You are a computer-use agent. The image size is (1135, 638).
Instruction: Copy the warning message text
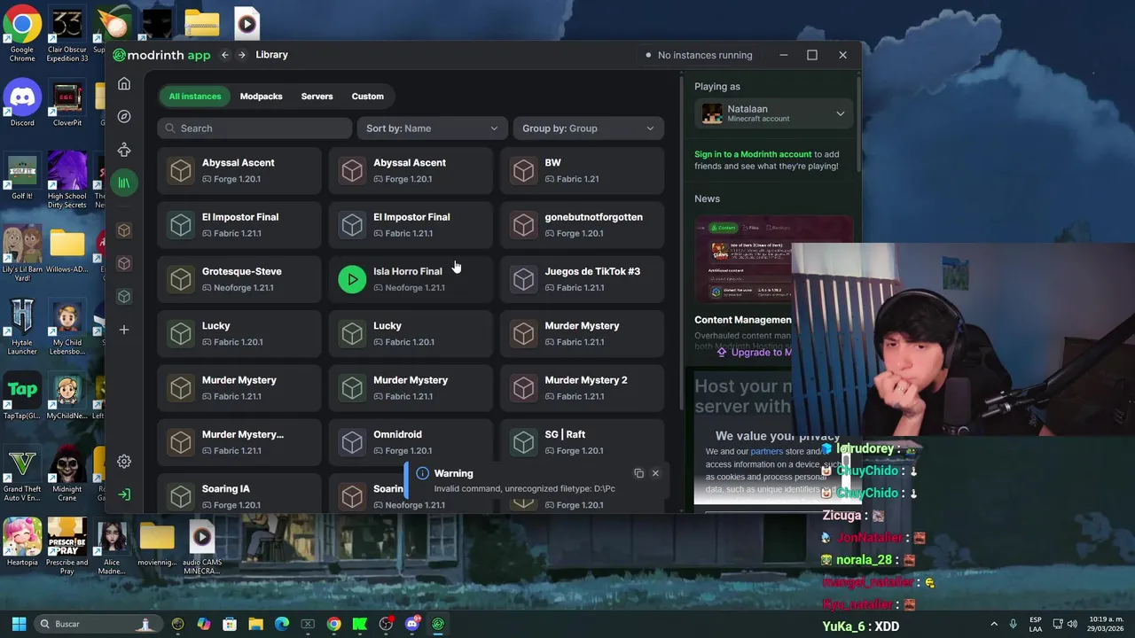coord(638,473)
